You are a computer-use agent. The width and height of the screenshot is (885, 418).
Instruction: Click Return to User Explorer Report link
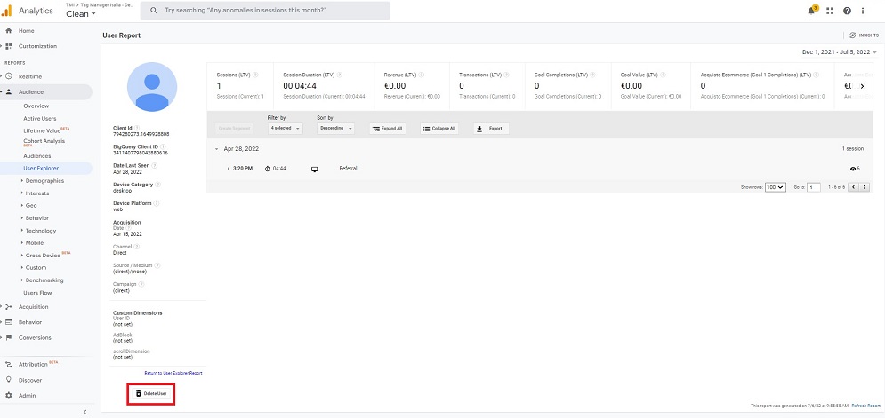click(173, 373)
